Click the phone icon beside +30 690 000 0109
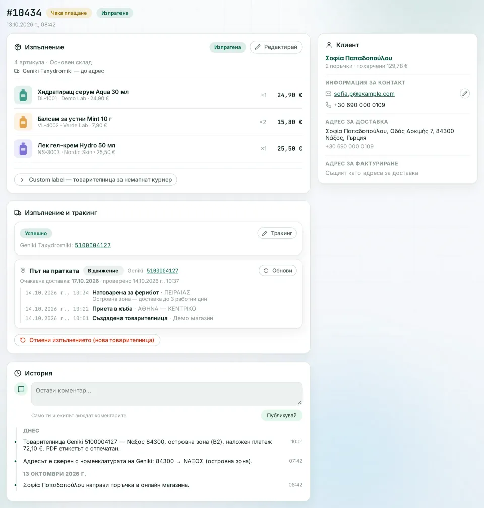The height and width of the screenshot is (508, 484). [x=328, y=105]
